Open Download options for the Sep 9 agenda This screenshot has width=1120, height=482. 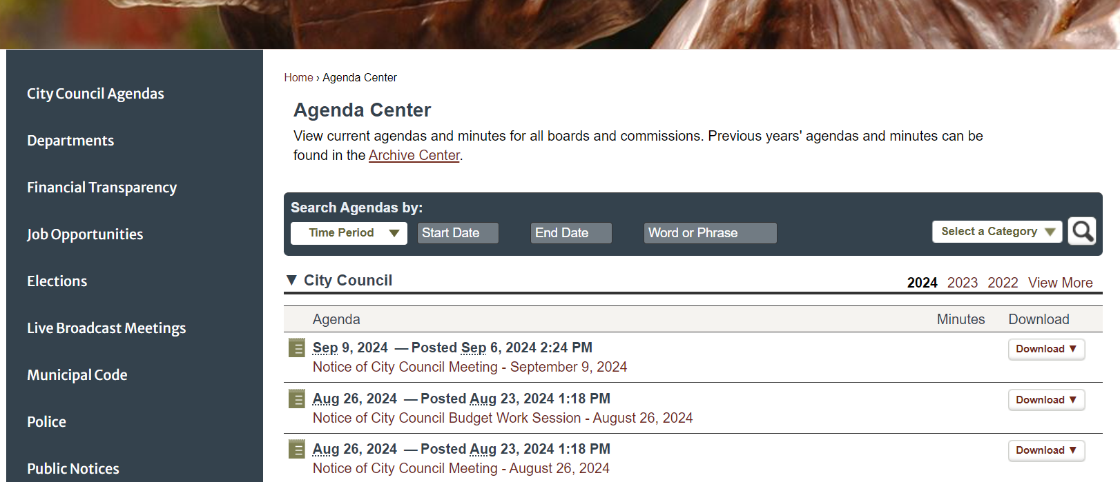point(1046,349)
